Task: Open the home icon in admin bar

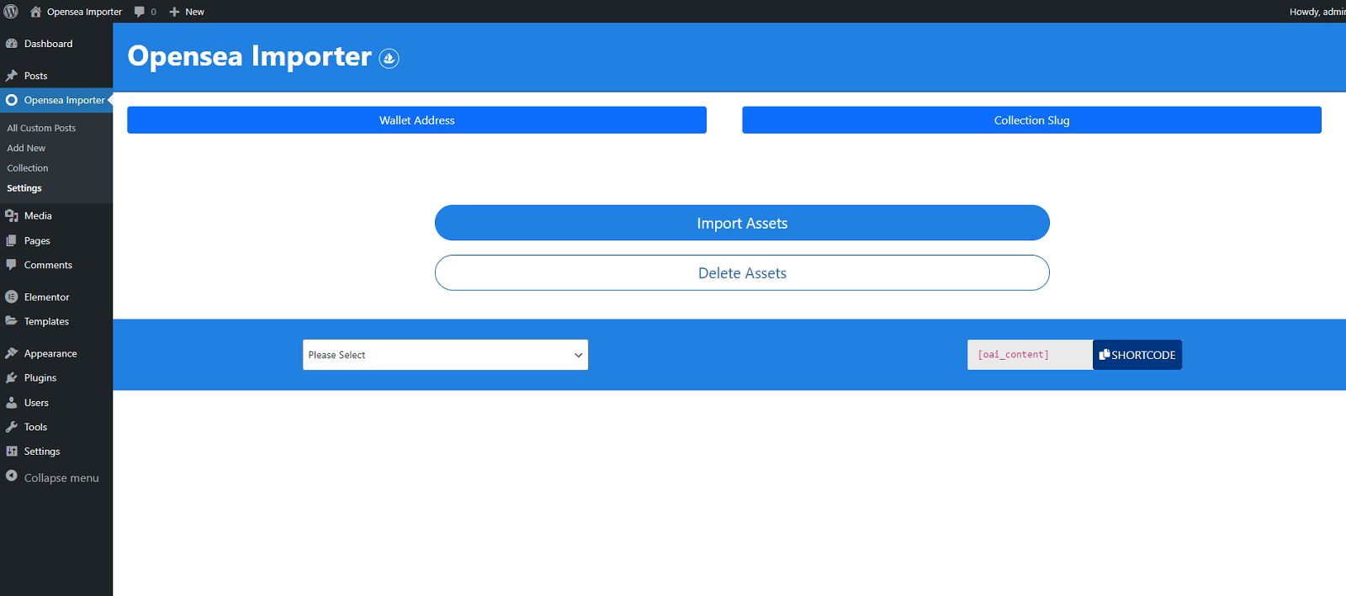Action: (x=35, y=12)
